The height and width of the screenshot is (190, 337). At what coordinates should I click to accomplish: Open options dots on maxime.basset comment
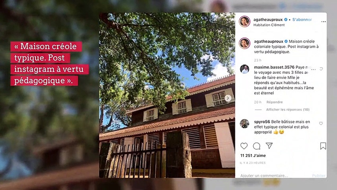pyautogui.click(x=313, y=70)
